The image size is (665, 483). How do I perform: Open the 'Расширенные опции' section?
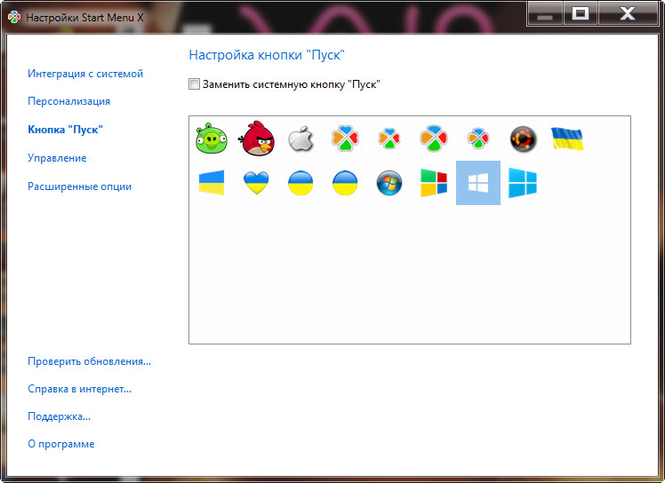click(x=79, y=186)
